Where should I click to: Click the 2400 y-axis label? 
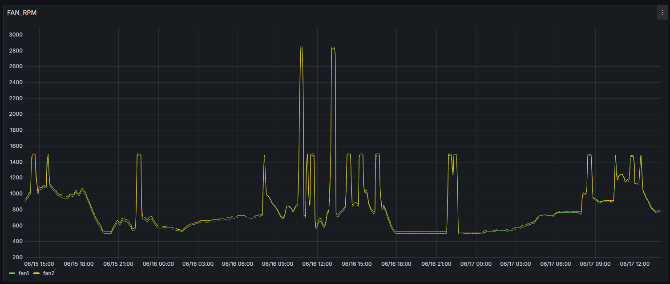click(16, 82)
